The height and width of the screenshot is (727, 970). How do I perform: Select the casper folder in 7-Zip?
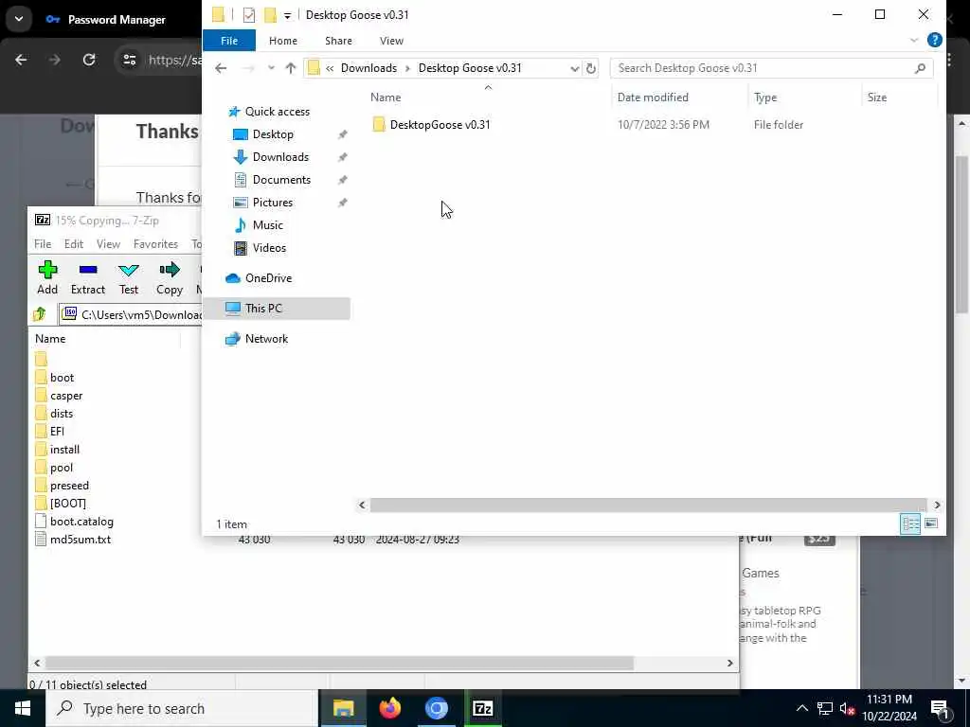[66, 396]
